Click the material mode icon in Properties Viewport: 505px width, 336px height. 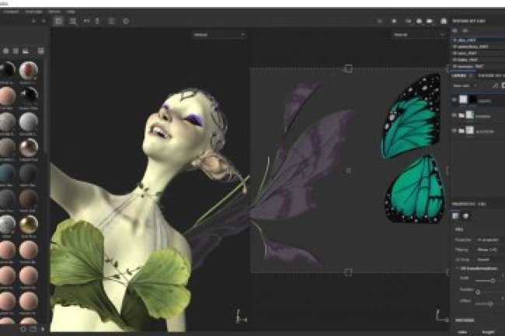[467, 216]
